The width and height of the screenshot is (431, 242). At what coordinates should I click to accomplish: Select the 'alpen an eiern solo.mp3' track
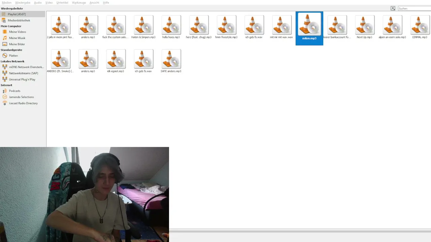[392, 27]
